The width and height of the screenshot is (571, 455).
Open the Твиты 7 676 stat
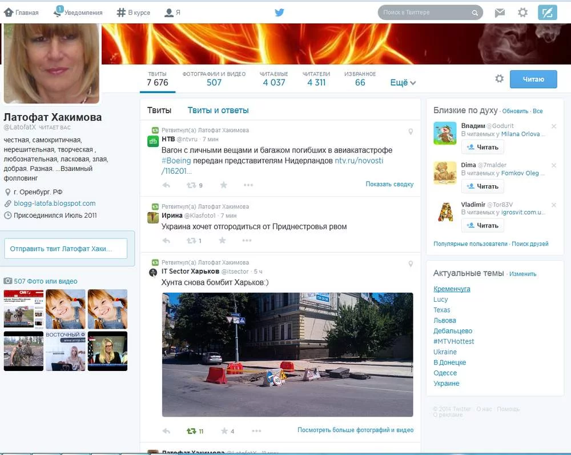point(158,79)
